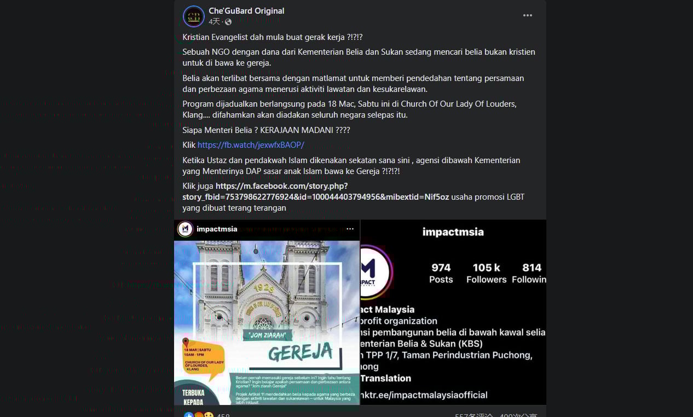Click the red location pin on poster

pyautogui.click(x=186, y=343)
